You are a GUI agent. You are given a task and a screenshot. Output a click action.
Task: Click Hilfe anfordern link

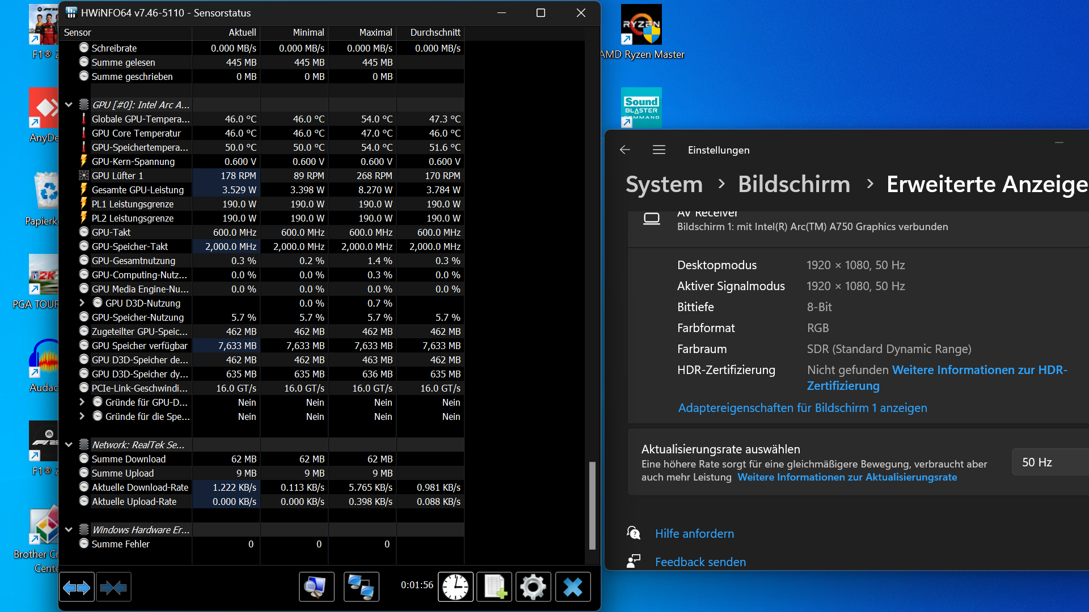coord(694,534)
